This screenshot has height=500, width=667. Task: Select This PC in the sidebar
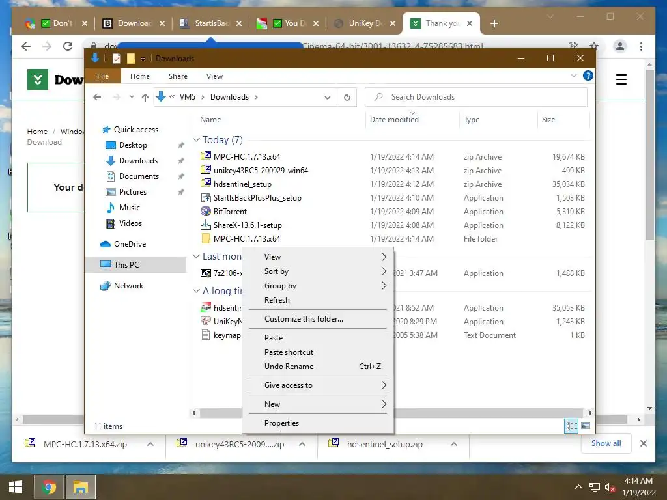(x=135, y=264)
